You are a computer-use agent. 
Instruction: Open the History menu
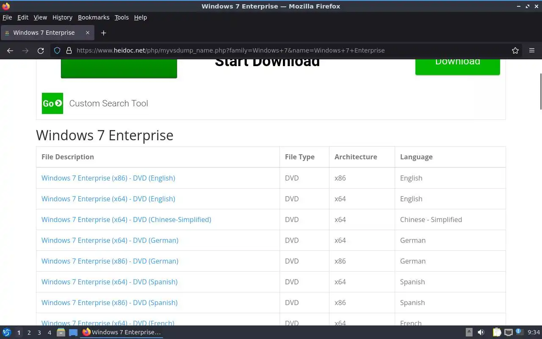tap(62, 17)
